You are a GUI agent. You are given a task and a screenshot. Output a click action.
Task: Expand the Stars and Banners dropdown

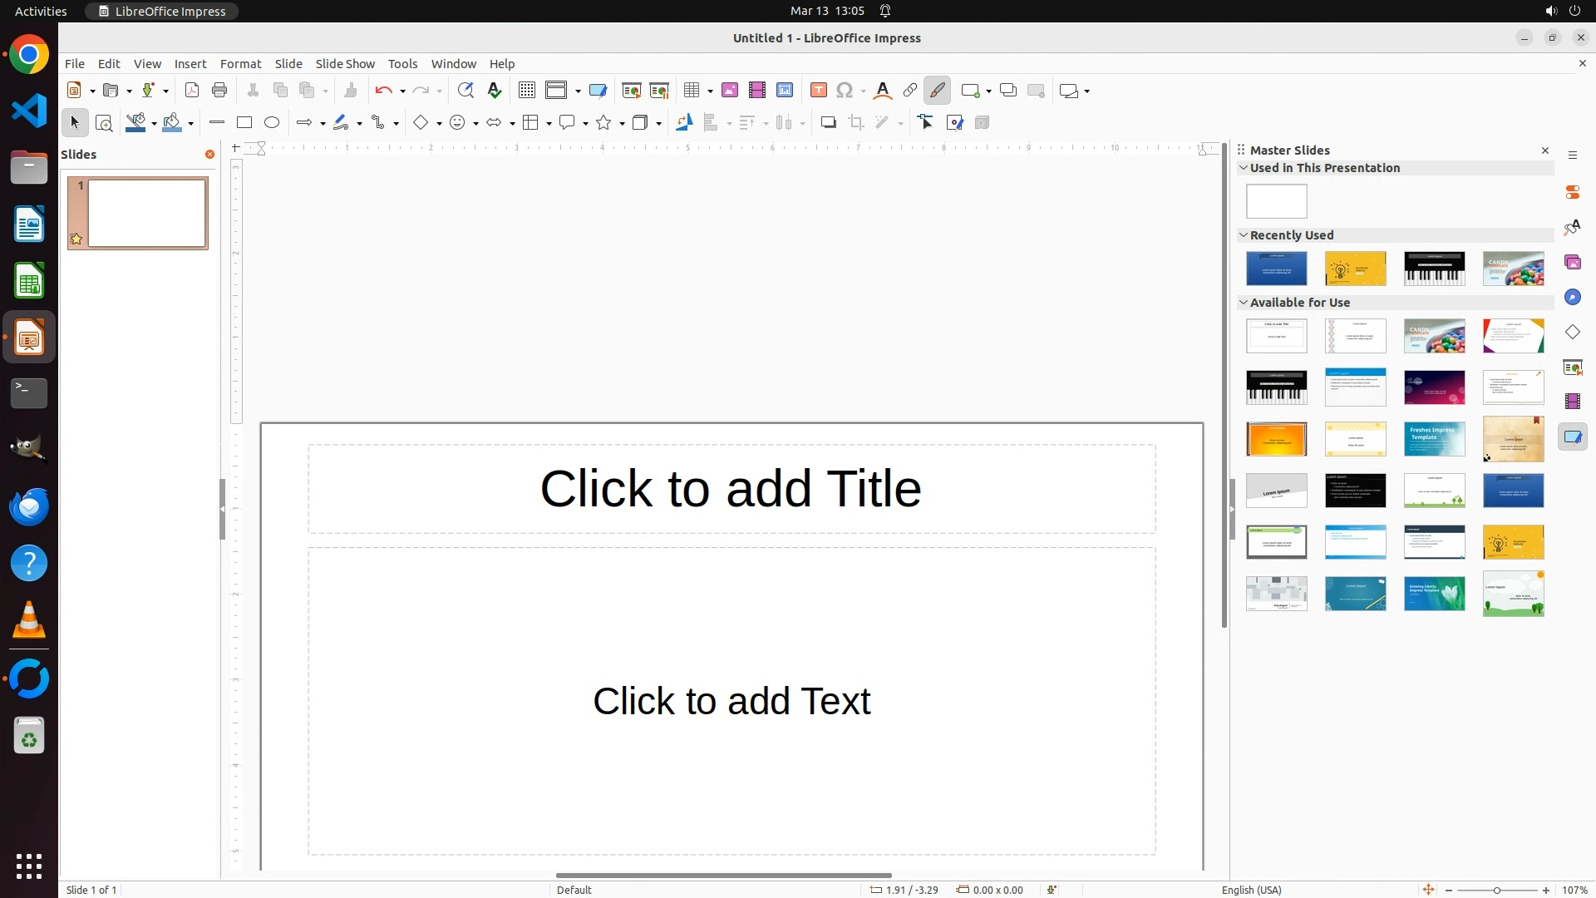coord(623,124)
